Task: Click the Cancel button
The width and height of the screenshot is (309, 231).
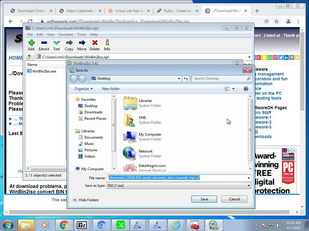Action: [x=234, y=199]
